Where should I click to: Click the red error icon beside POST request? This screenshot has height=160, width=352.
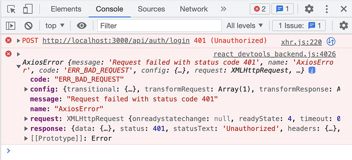pyautogui.click(x=8, y=41)
